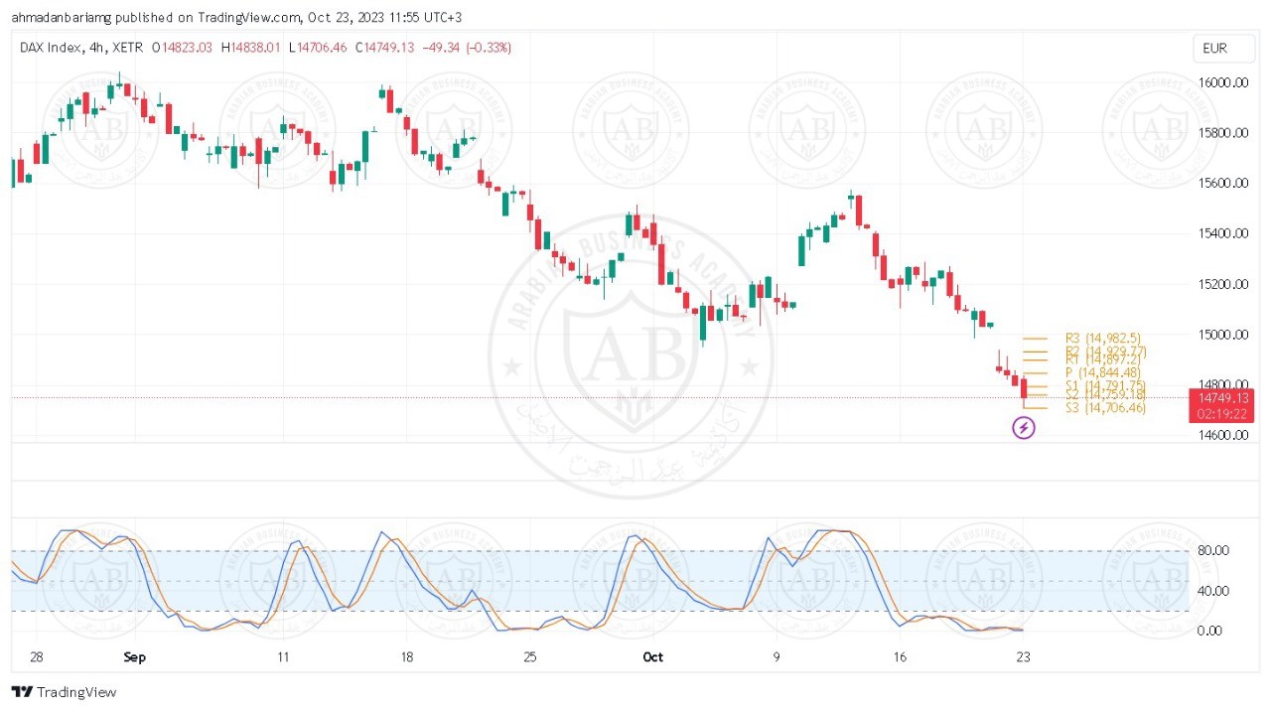
Task: Click the '9' date axis label
Action: point(777,657)
